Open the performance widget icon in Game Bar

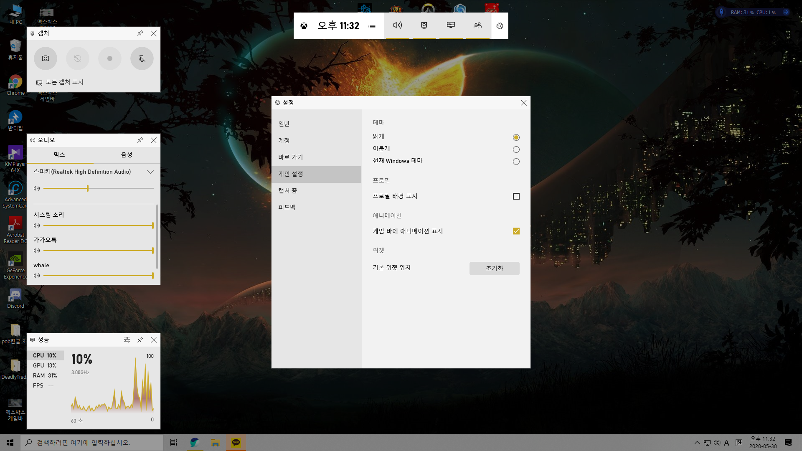click(451, 25)
